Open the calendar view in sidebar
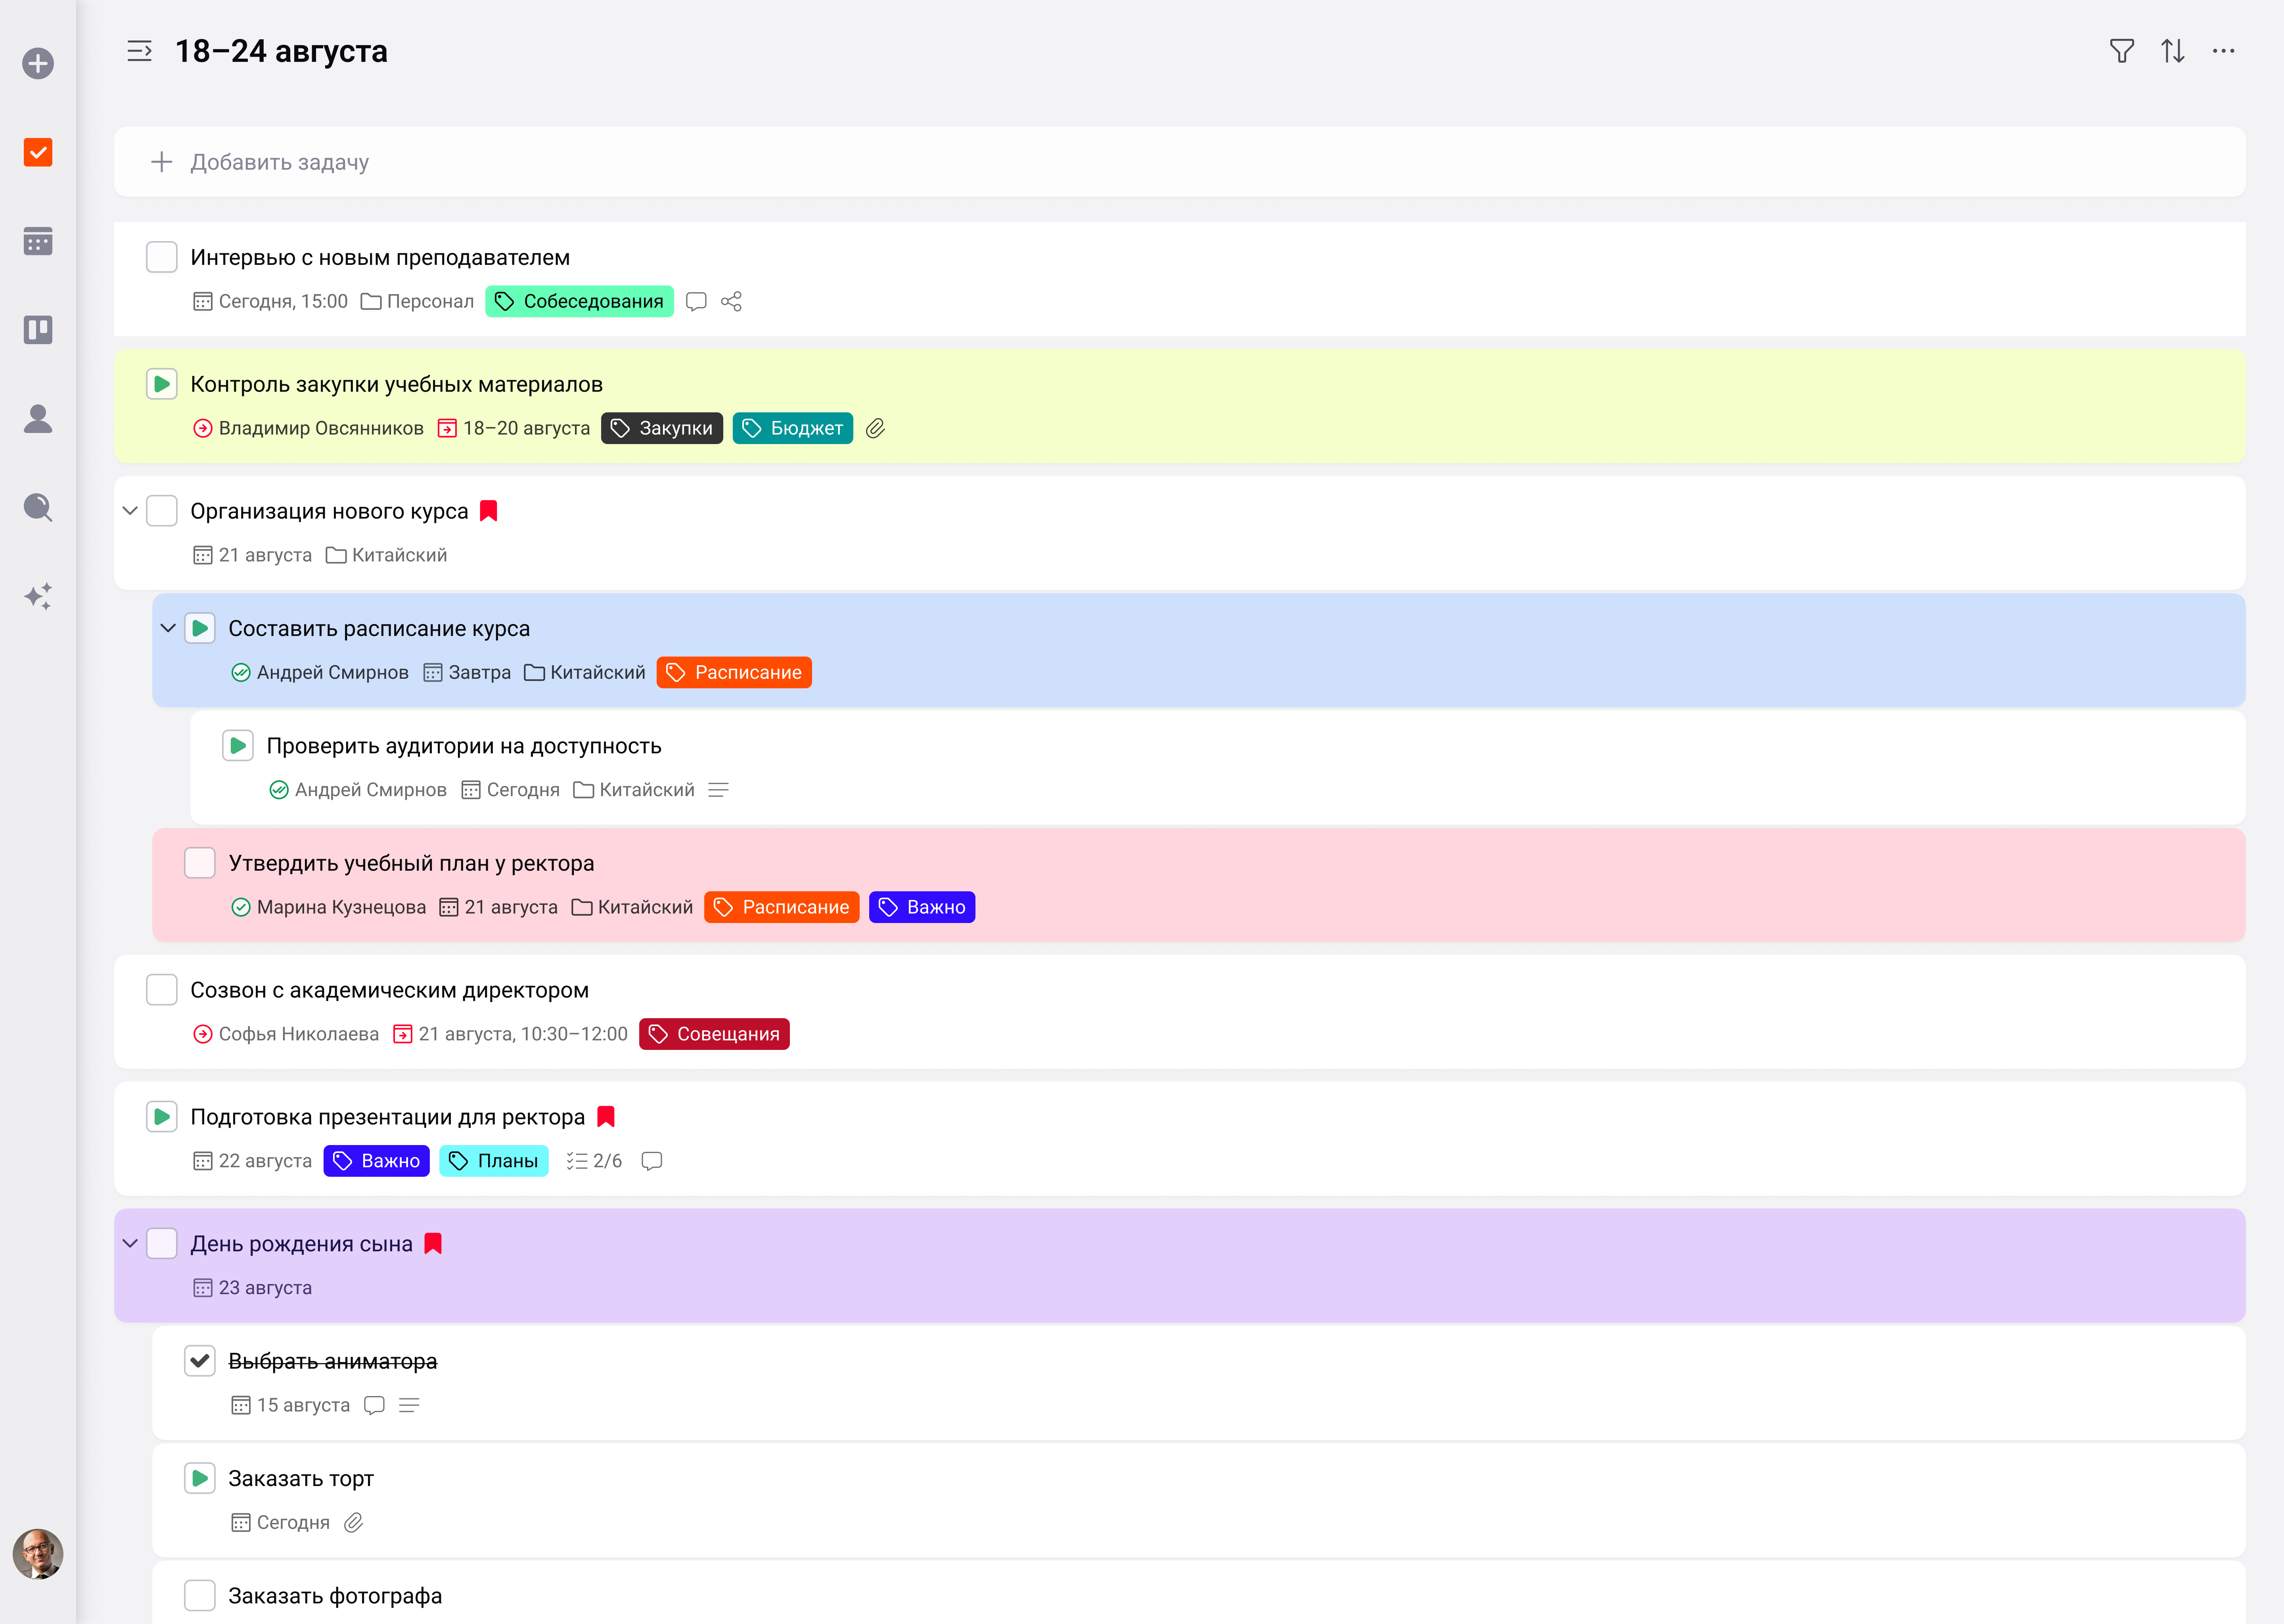The height and width of the screenshot is (1624, 2284). (x=38, y=241)
